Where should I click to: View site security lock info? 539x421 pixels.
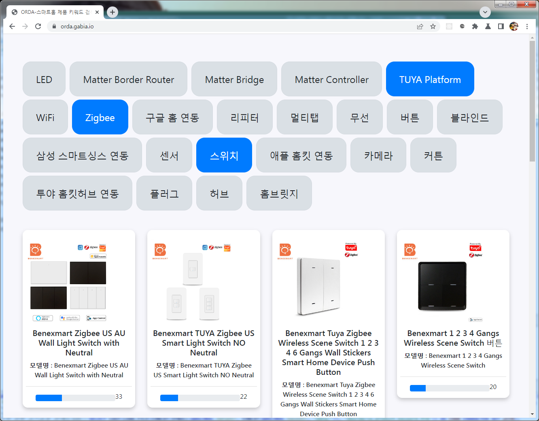pos(54,26)
